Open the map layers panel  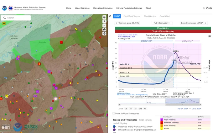pyautogui.click(x=104, y=34)
